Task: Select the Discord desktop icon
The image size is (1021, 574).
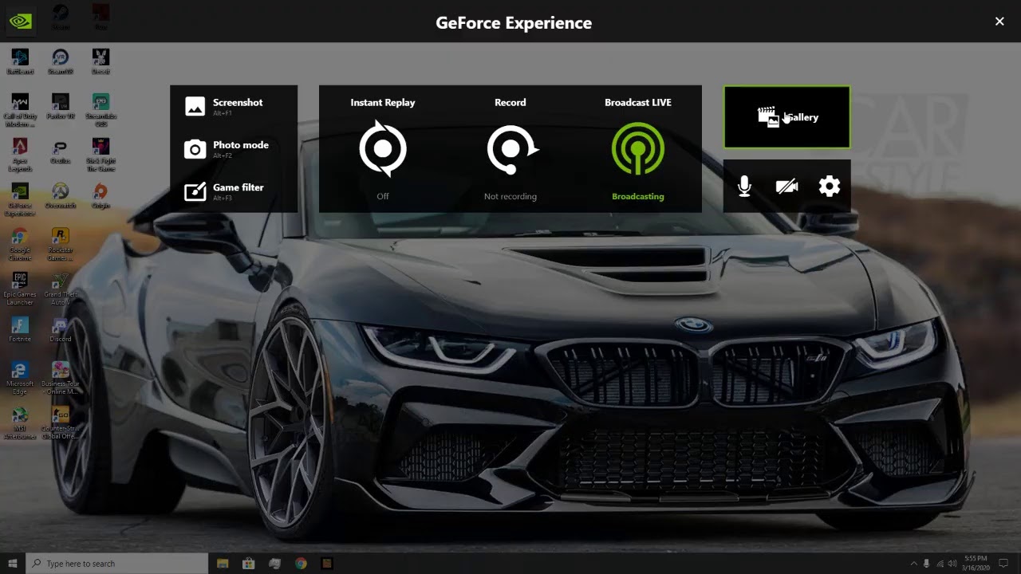Action: (60, 329)
